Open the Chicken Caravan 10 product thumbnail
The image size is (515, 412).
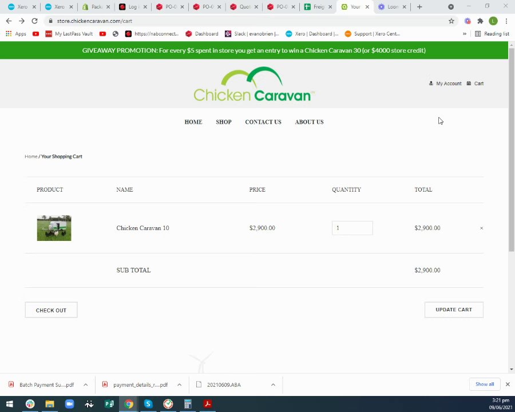(x=54, y=228)
